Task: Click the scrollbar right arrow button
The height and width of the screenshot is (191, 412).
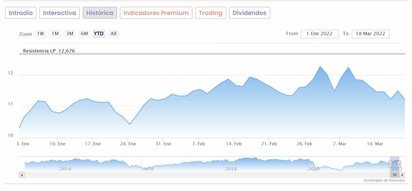Action: click(402, 175)
